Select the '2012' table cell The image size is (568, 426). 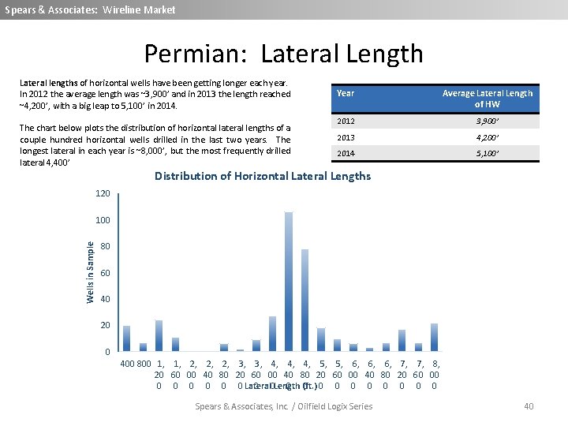point(346,121)
